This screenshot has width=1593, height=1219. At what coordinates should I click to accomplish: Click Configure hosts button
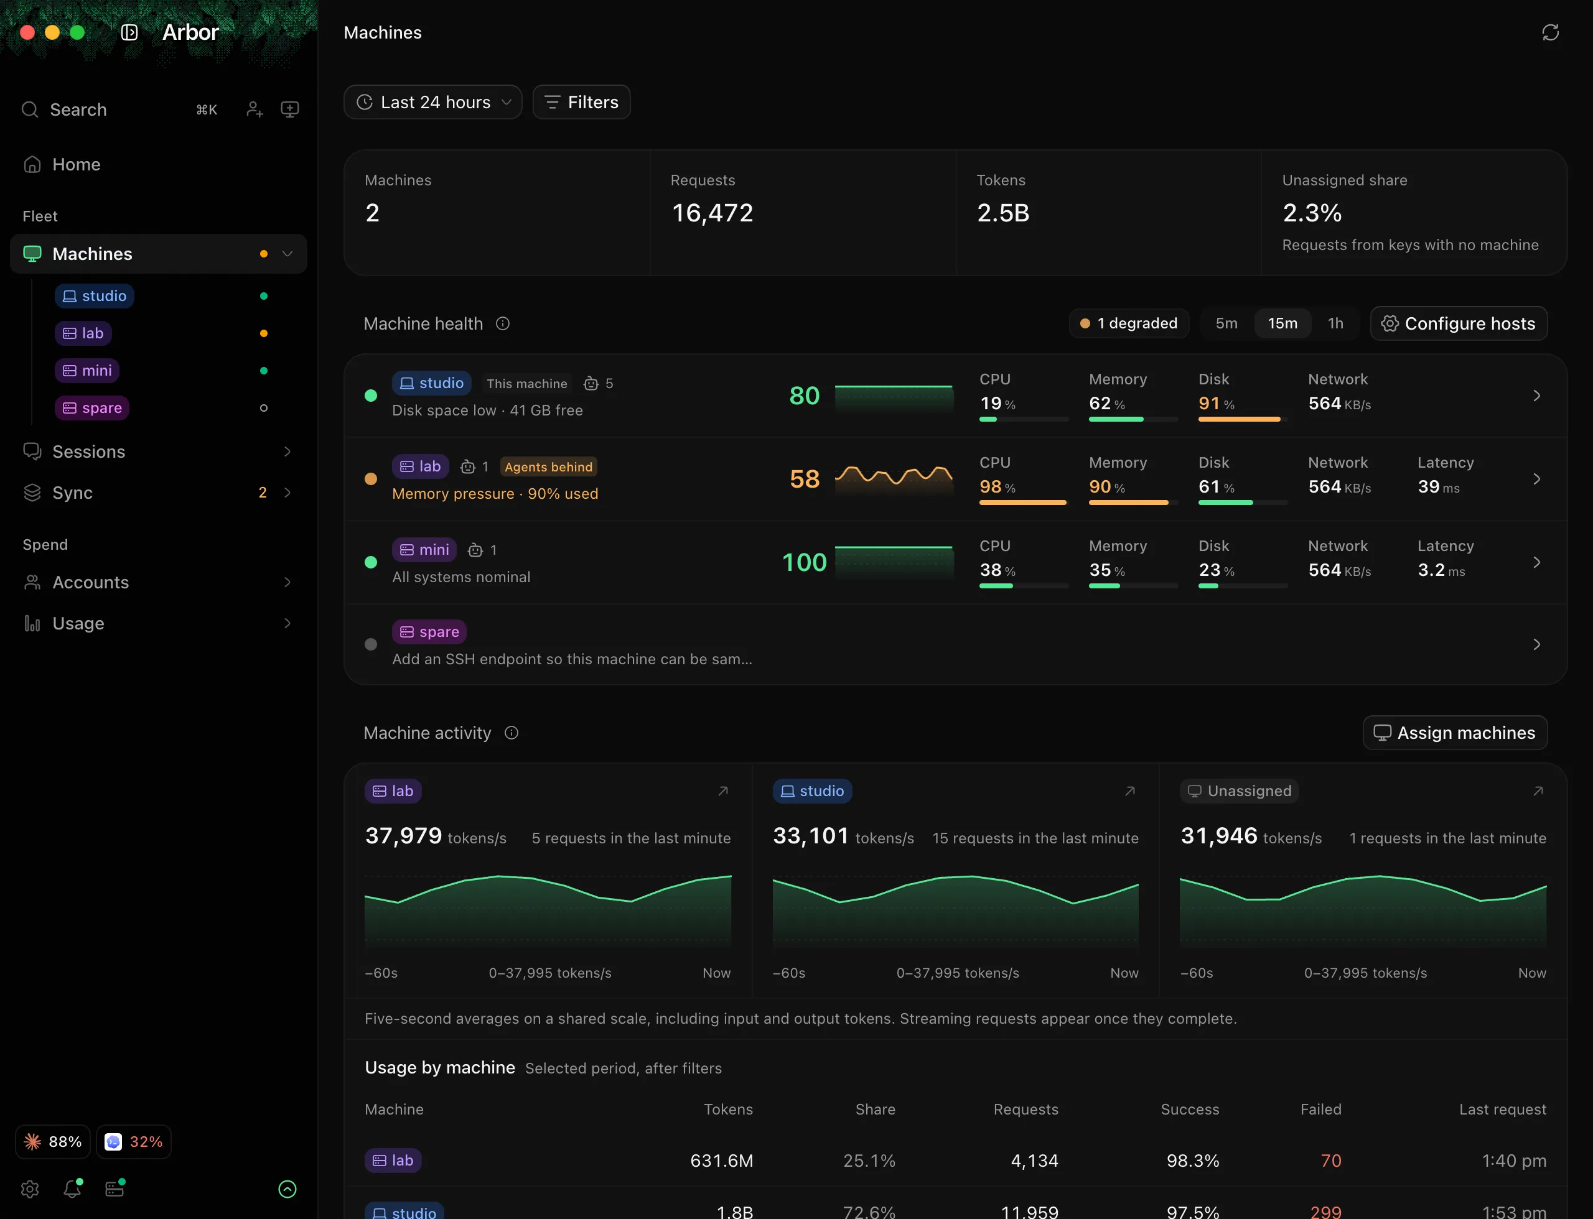(x=1459, y=323)
